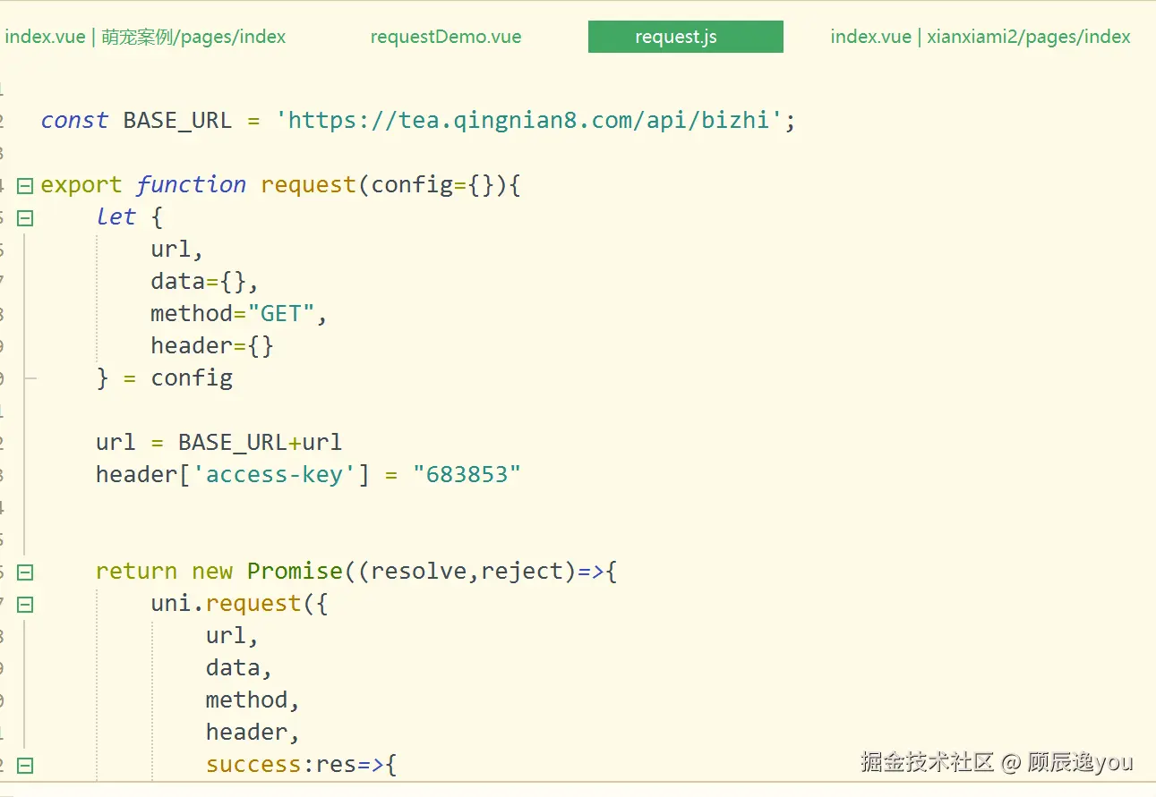The height and width of the screenshot is (797, 1156).
Task: Click the BASE_URL constant name
Action: pos(177,120)
